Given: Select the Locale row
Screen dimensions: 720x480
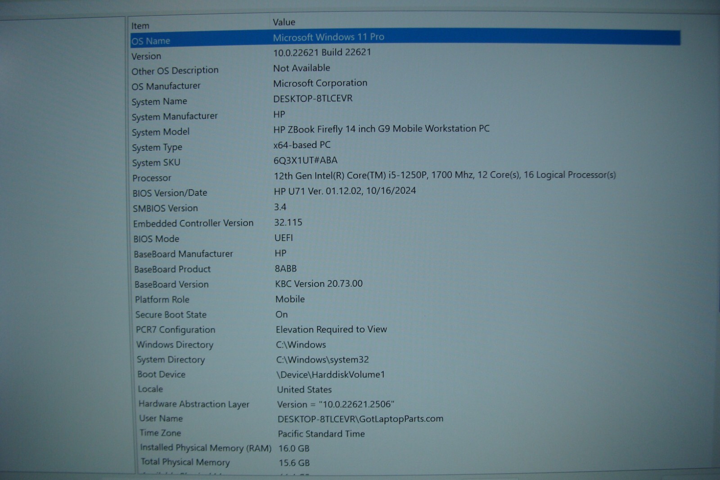Looking at the screenshot, I should pyautogui.click(x=150, y=389).
